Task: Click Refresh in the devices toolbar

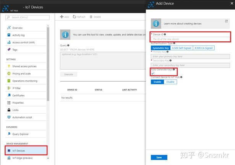Action: tap(79, 17)
